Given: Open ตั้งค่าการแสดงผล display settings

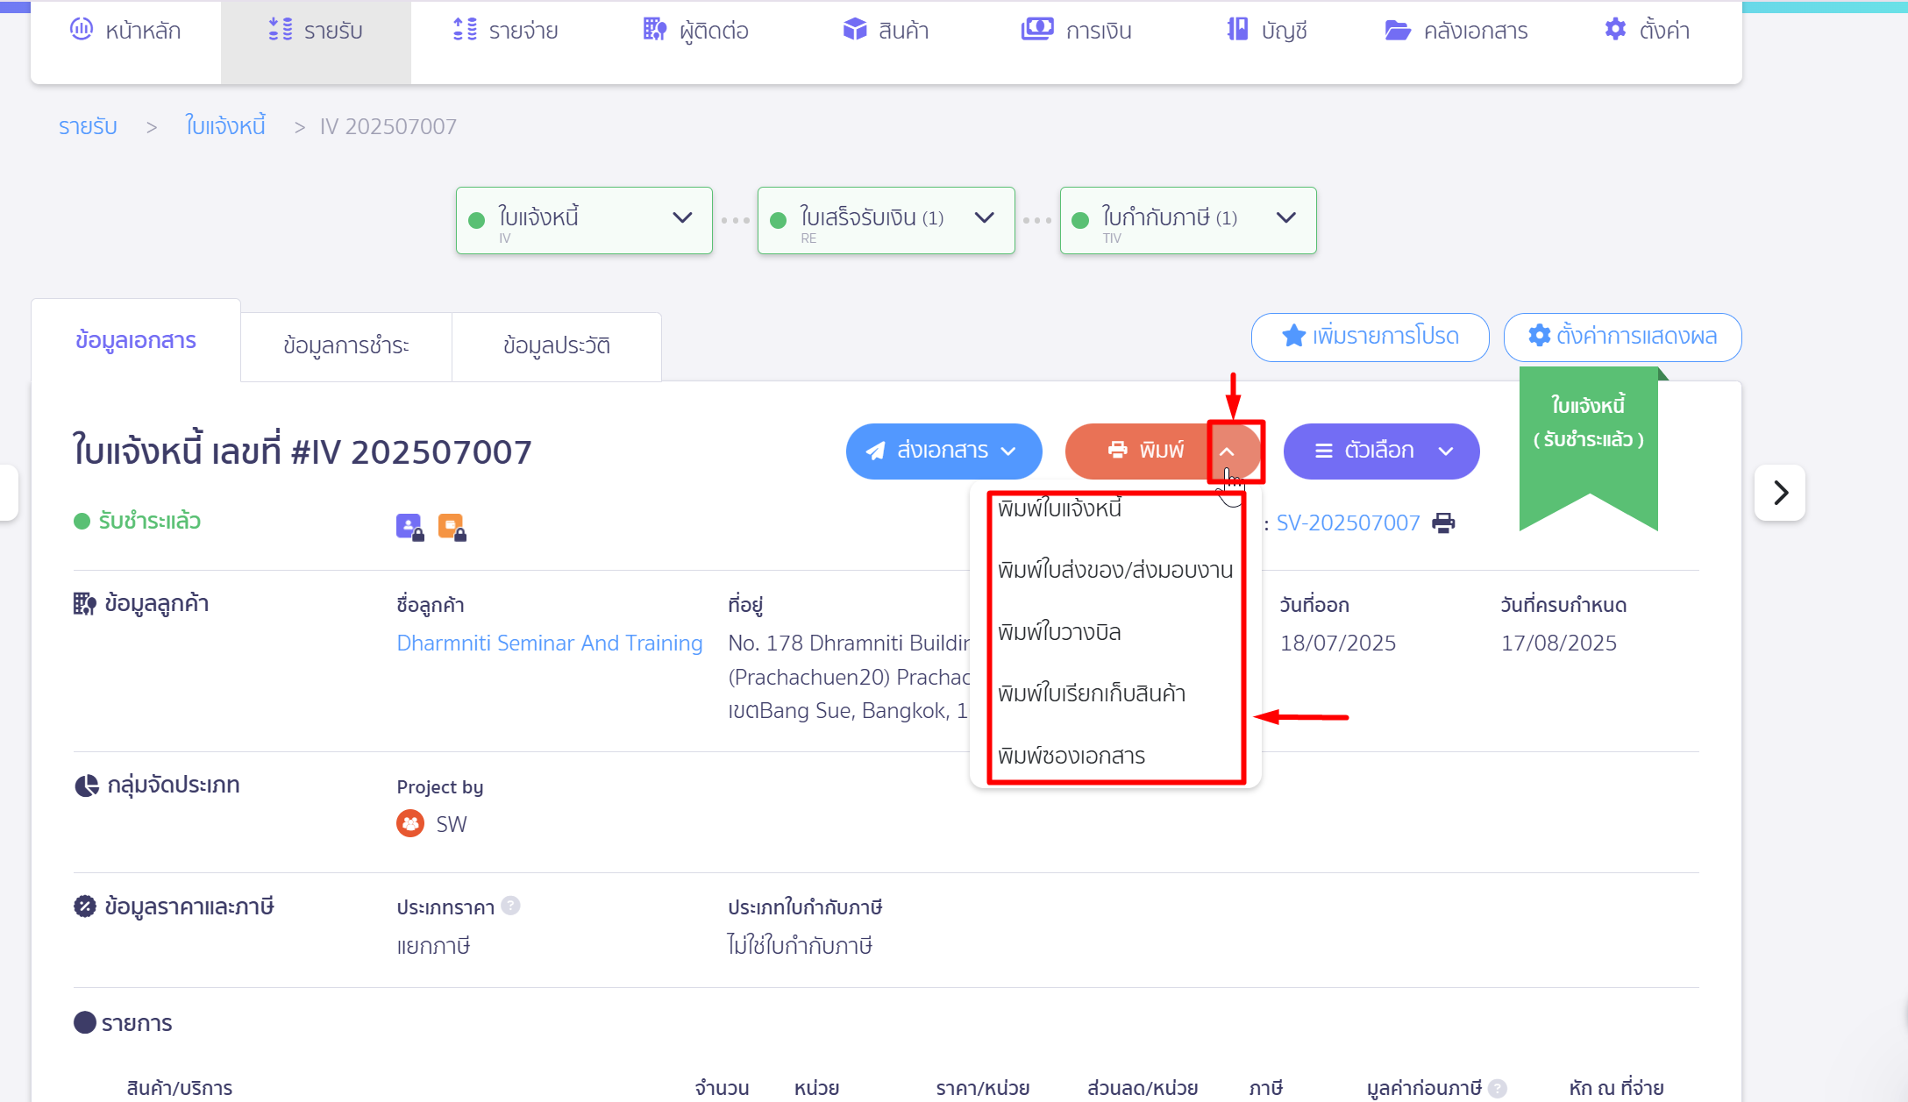Looking at the screenshot, I should (1623, 337).
